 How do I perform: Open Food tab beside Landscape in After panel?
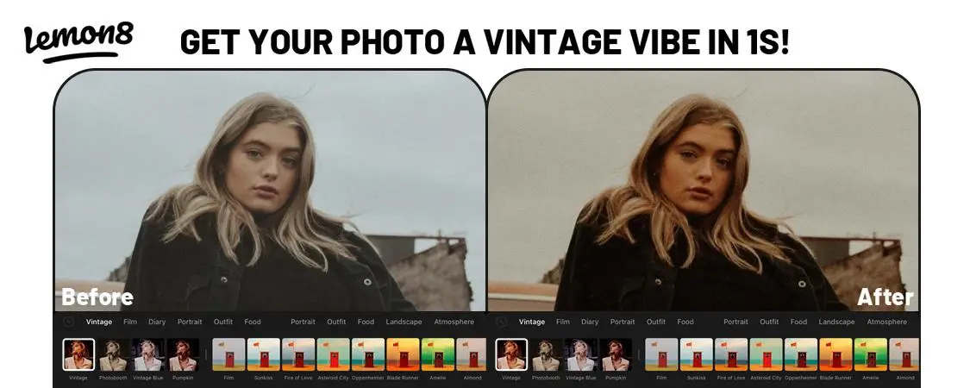798,322
